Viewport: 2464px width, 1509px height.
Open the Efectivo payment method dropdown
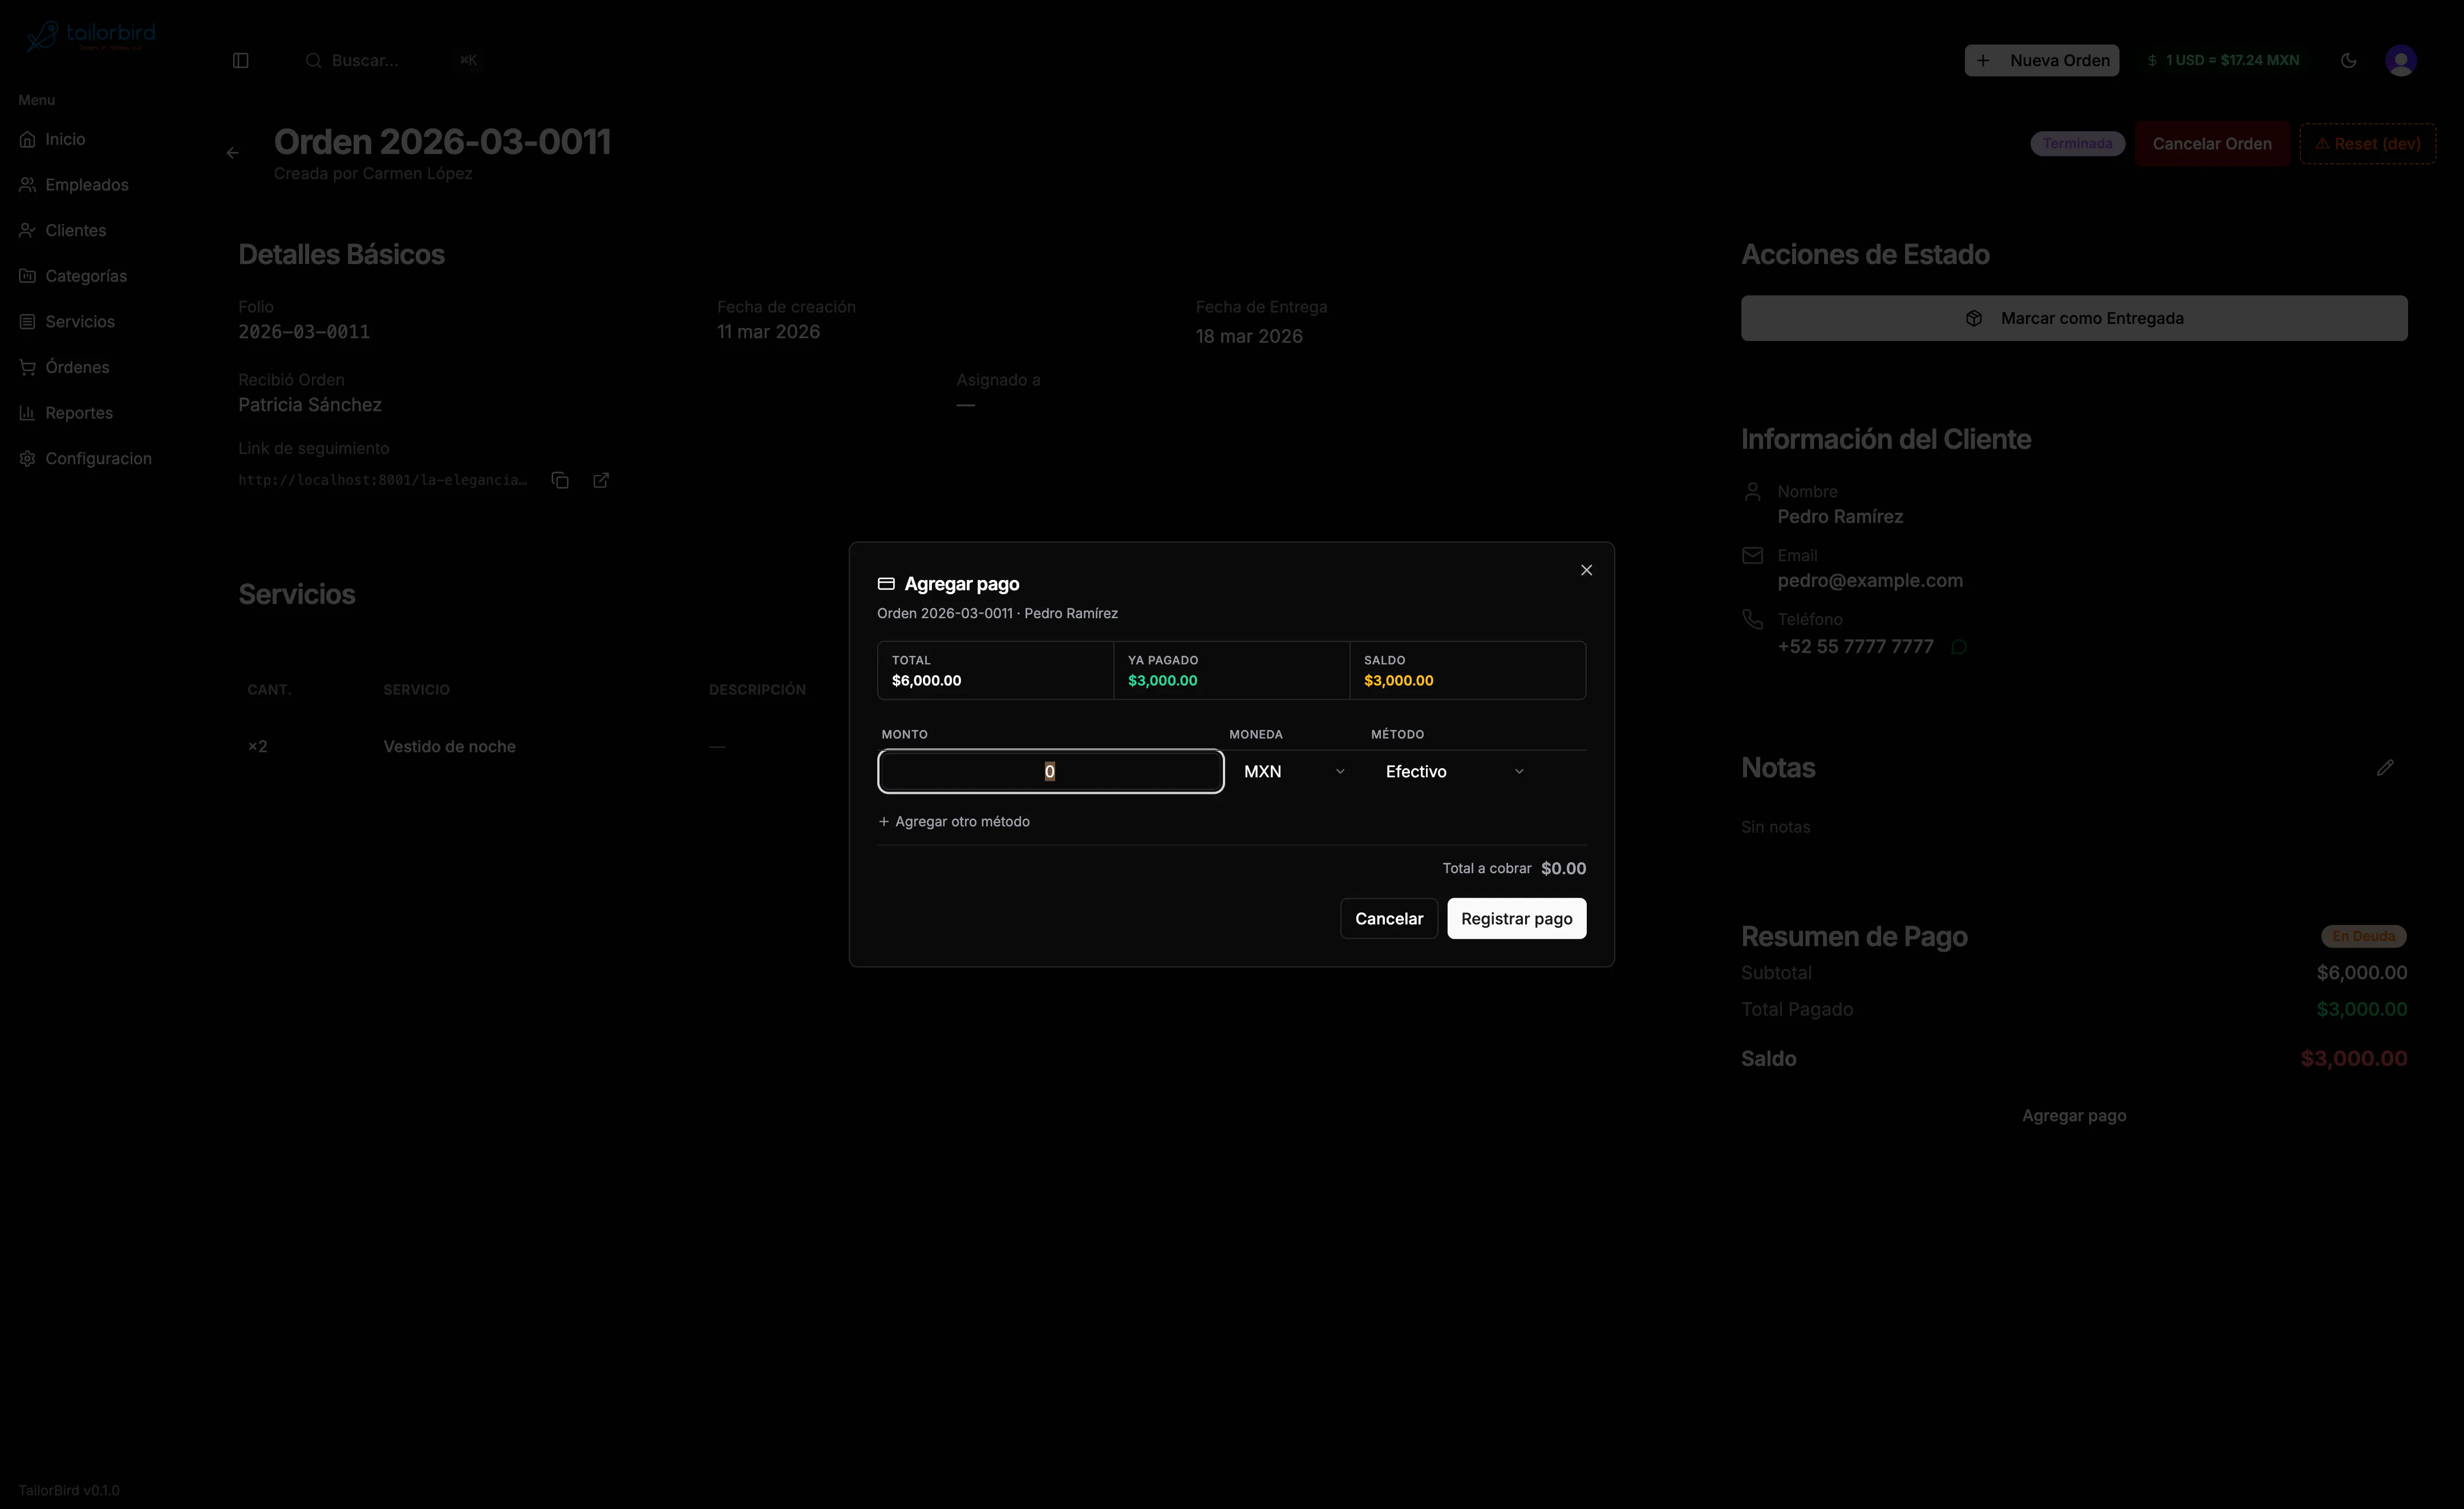pyautogui.click(x=1454, y=771)
